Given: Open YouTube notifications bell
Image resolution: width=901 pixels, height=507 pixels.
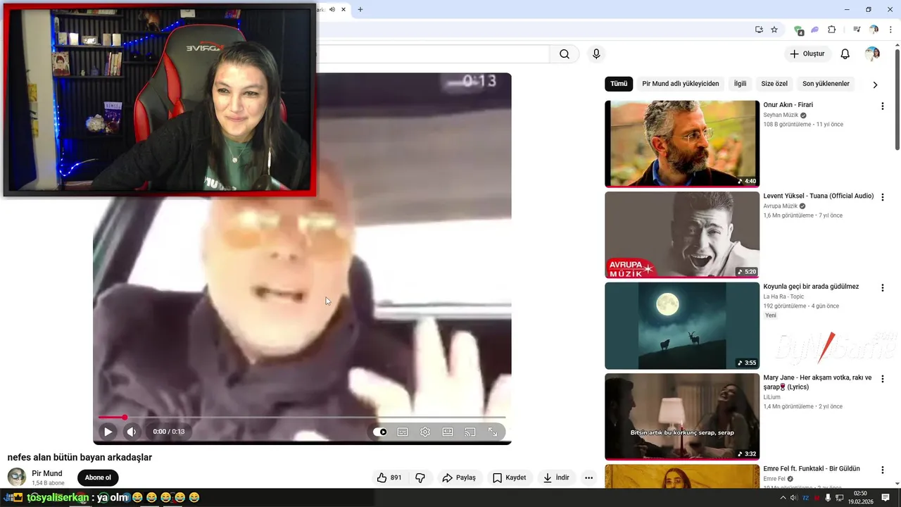Looking at the screenshot, I should pyautogui.click(x=845, y=54).
